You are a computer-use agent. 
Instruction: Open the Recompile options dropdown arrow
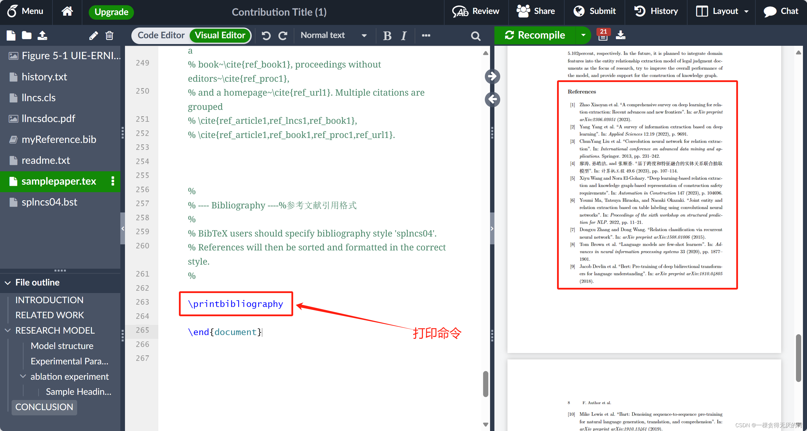click(x=583, y=35)
